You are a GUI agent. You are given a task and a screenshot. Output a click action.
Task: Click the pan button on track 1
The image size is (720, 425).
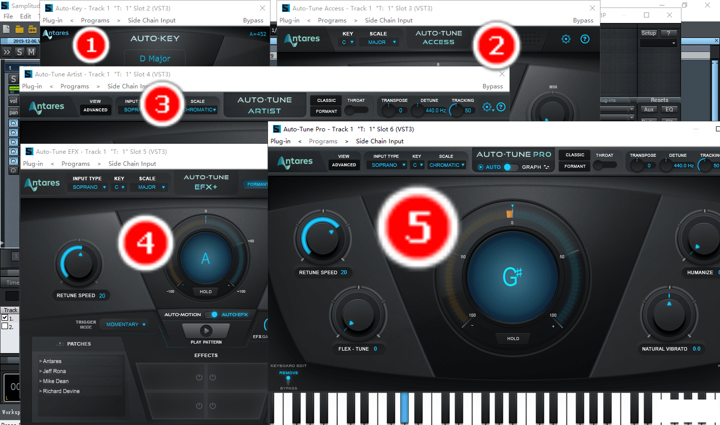[13, 112]
